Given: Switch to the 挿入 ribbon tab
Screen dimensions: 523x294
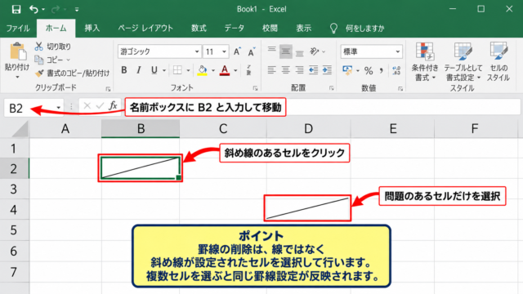Looking at the screenshot, I should click(92, 29).
